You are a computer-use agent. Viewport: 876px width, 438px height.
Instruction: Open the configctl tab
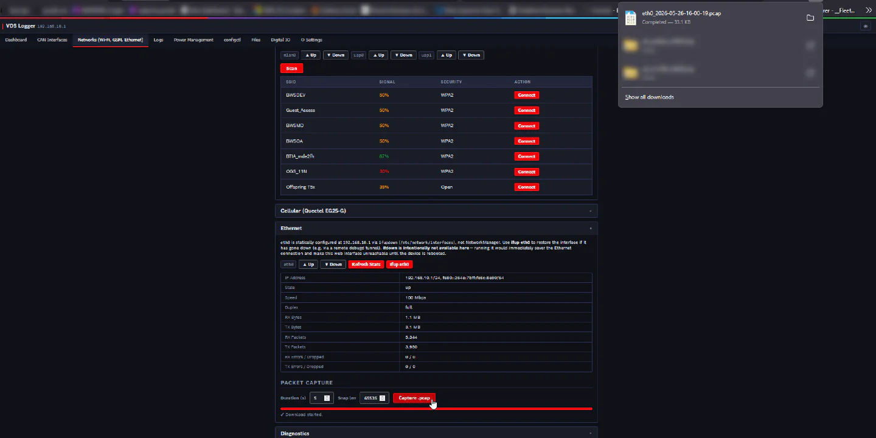(x=232, y=40)
